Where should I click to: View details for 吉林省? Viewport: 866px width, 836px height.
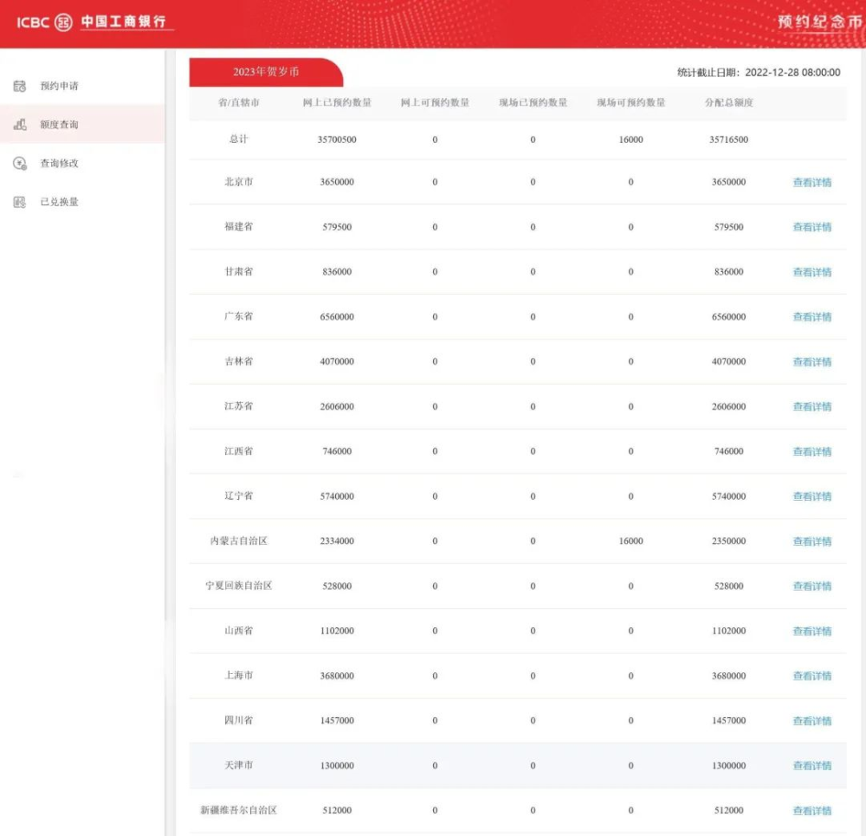coord(812,362)
